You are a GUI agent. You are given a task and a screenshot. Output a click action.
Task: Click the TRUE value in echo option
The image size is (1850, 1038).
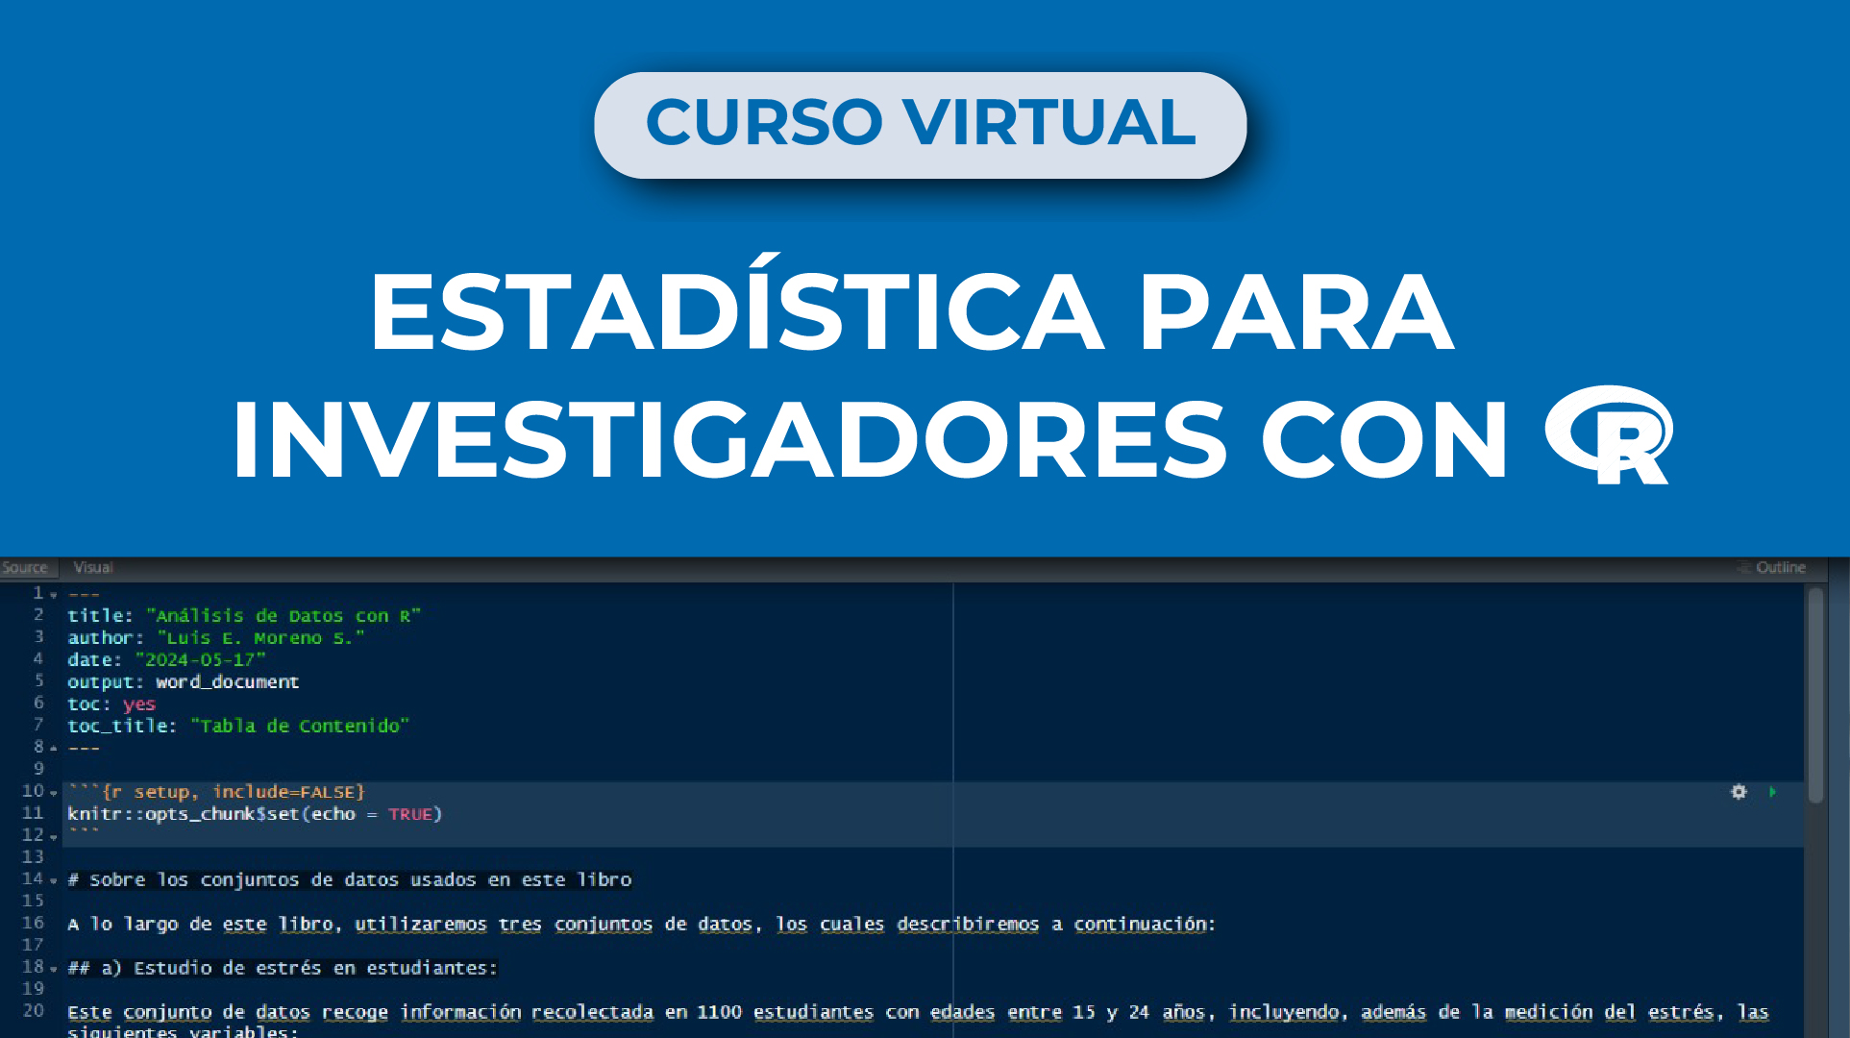coord(410,814)
